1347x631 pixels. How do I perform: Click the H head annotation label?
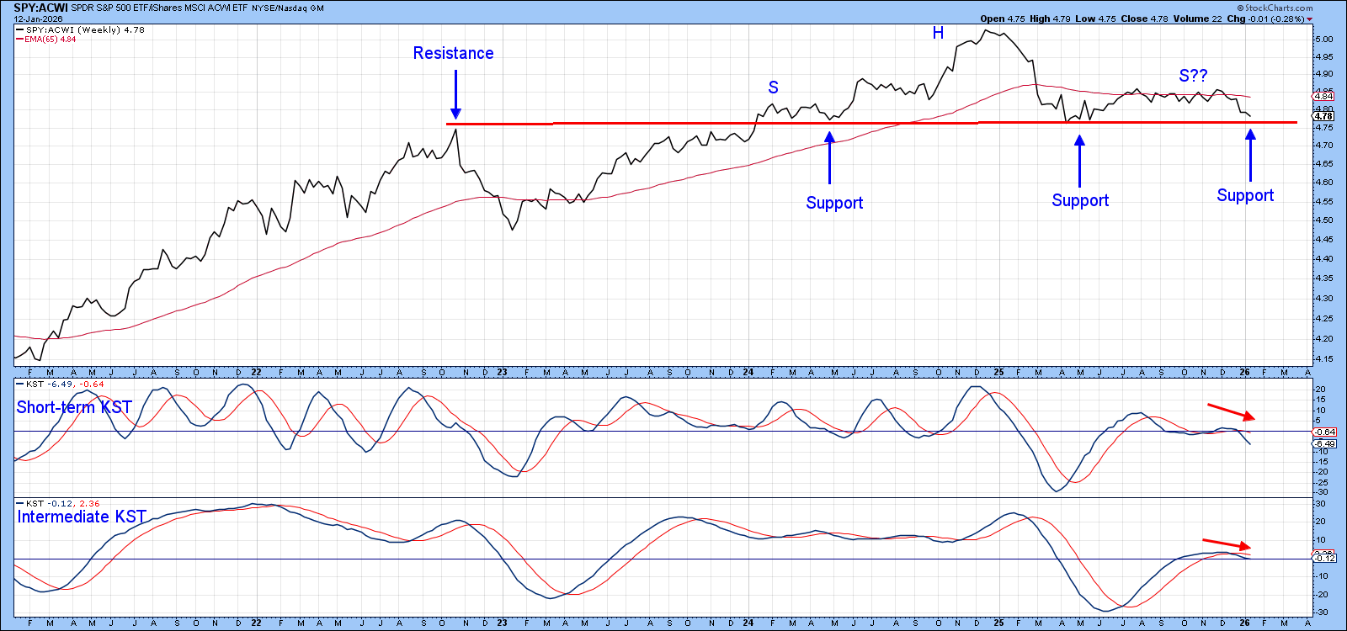(x=938, y=33)
